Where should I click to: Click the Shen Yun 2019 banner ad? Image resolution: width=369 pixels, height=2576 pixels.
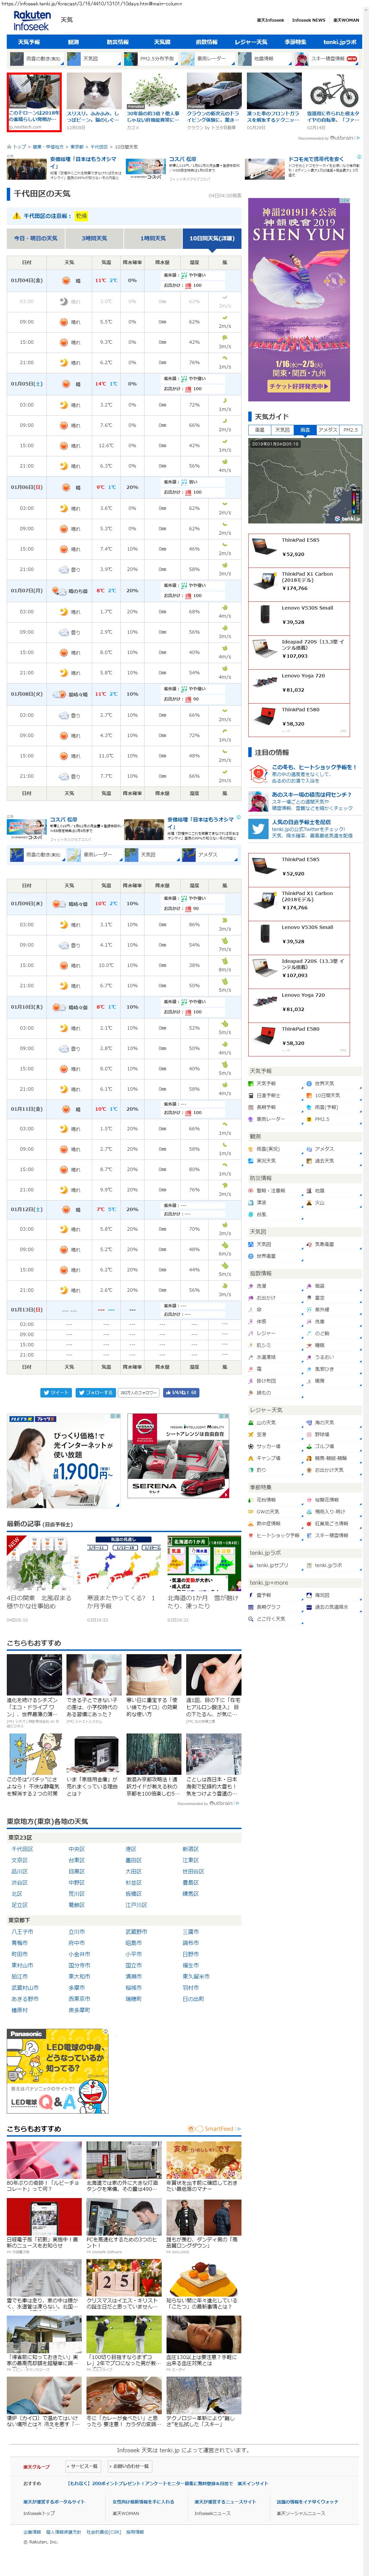(299, 300)
